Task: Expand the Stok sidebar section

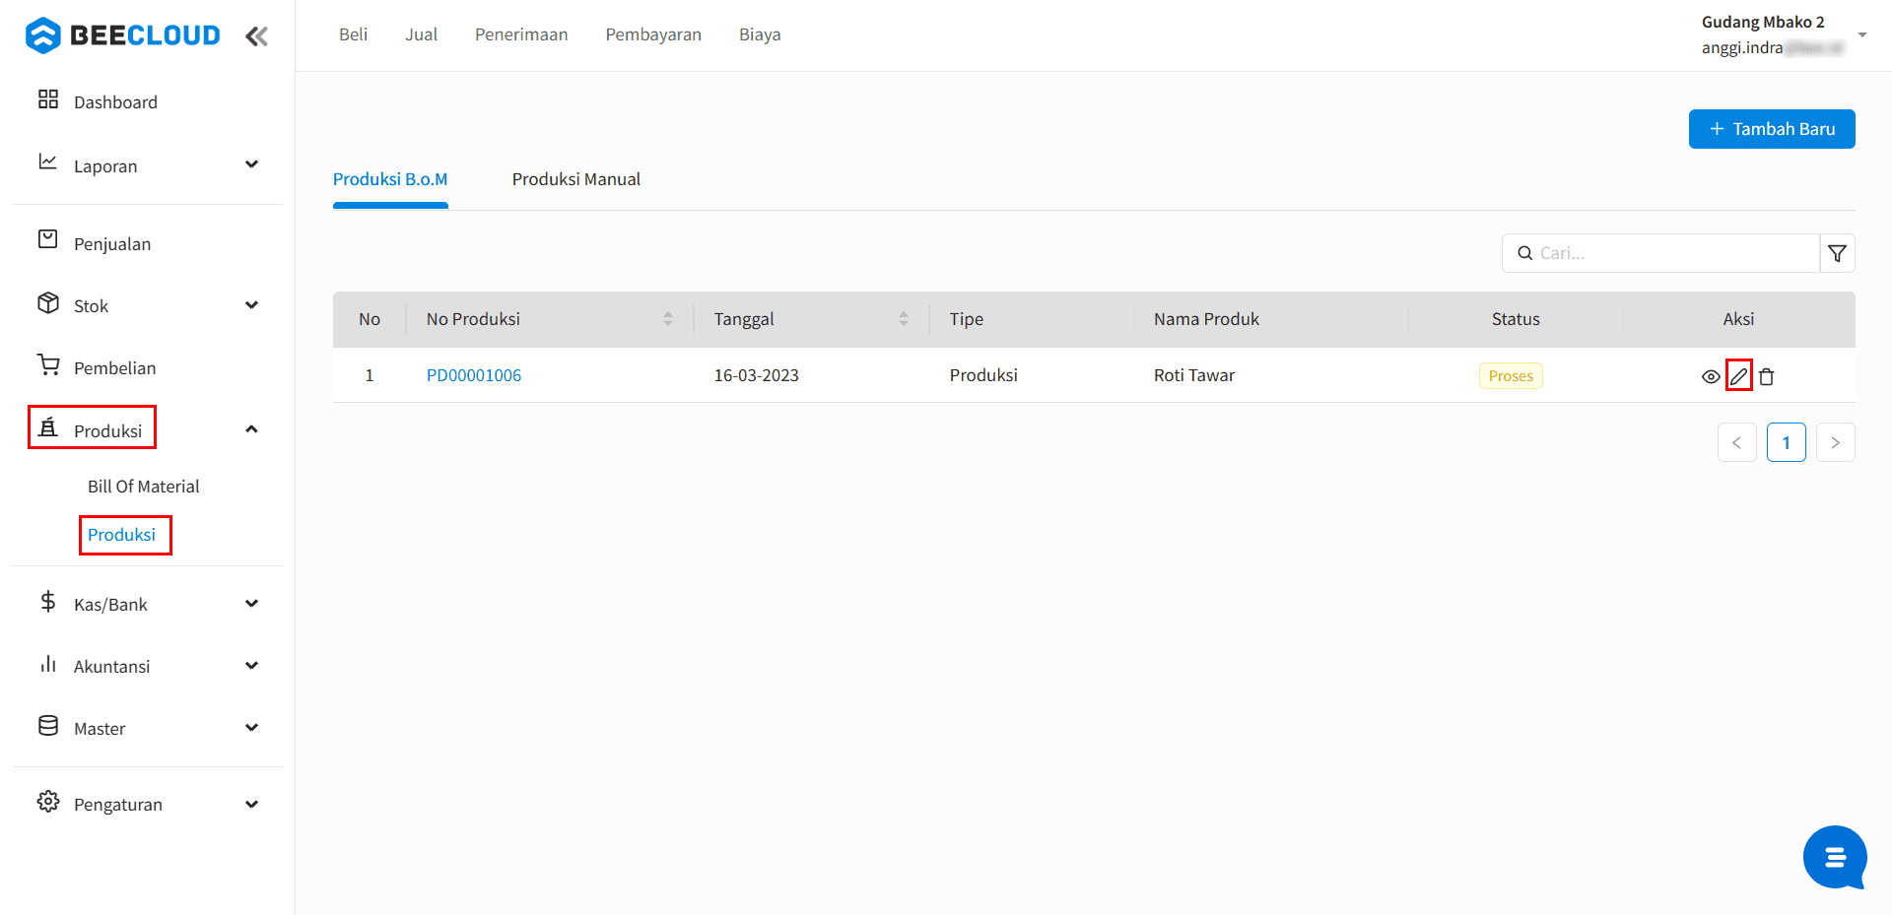Action: (x=148, y=306)
